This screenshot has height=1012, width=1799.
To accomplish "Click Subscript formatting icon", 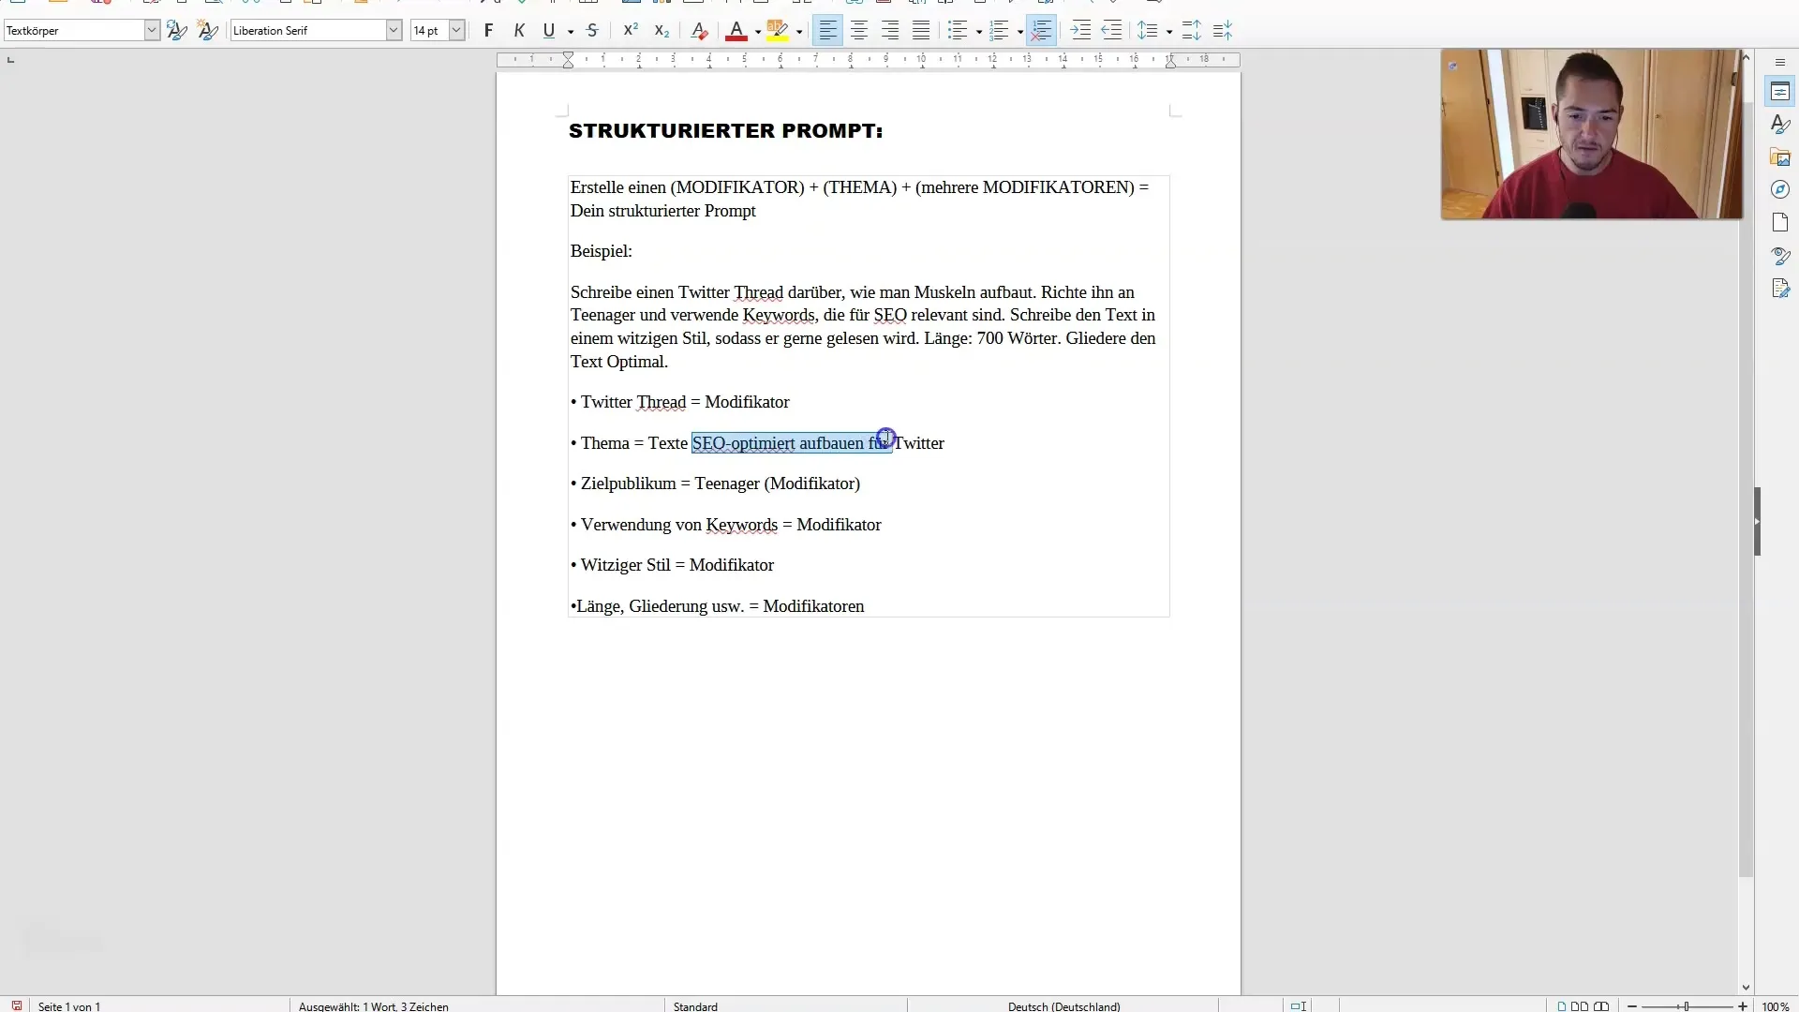I will coord(661,30).
